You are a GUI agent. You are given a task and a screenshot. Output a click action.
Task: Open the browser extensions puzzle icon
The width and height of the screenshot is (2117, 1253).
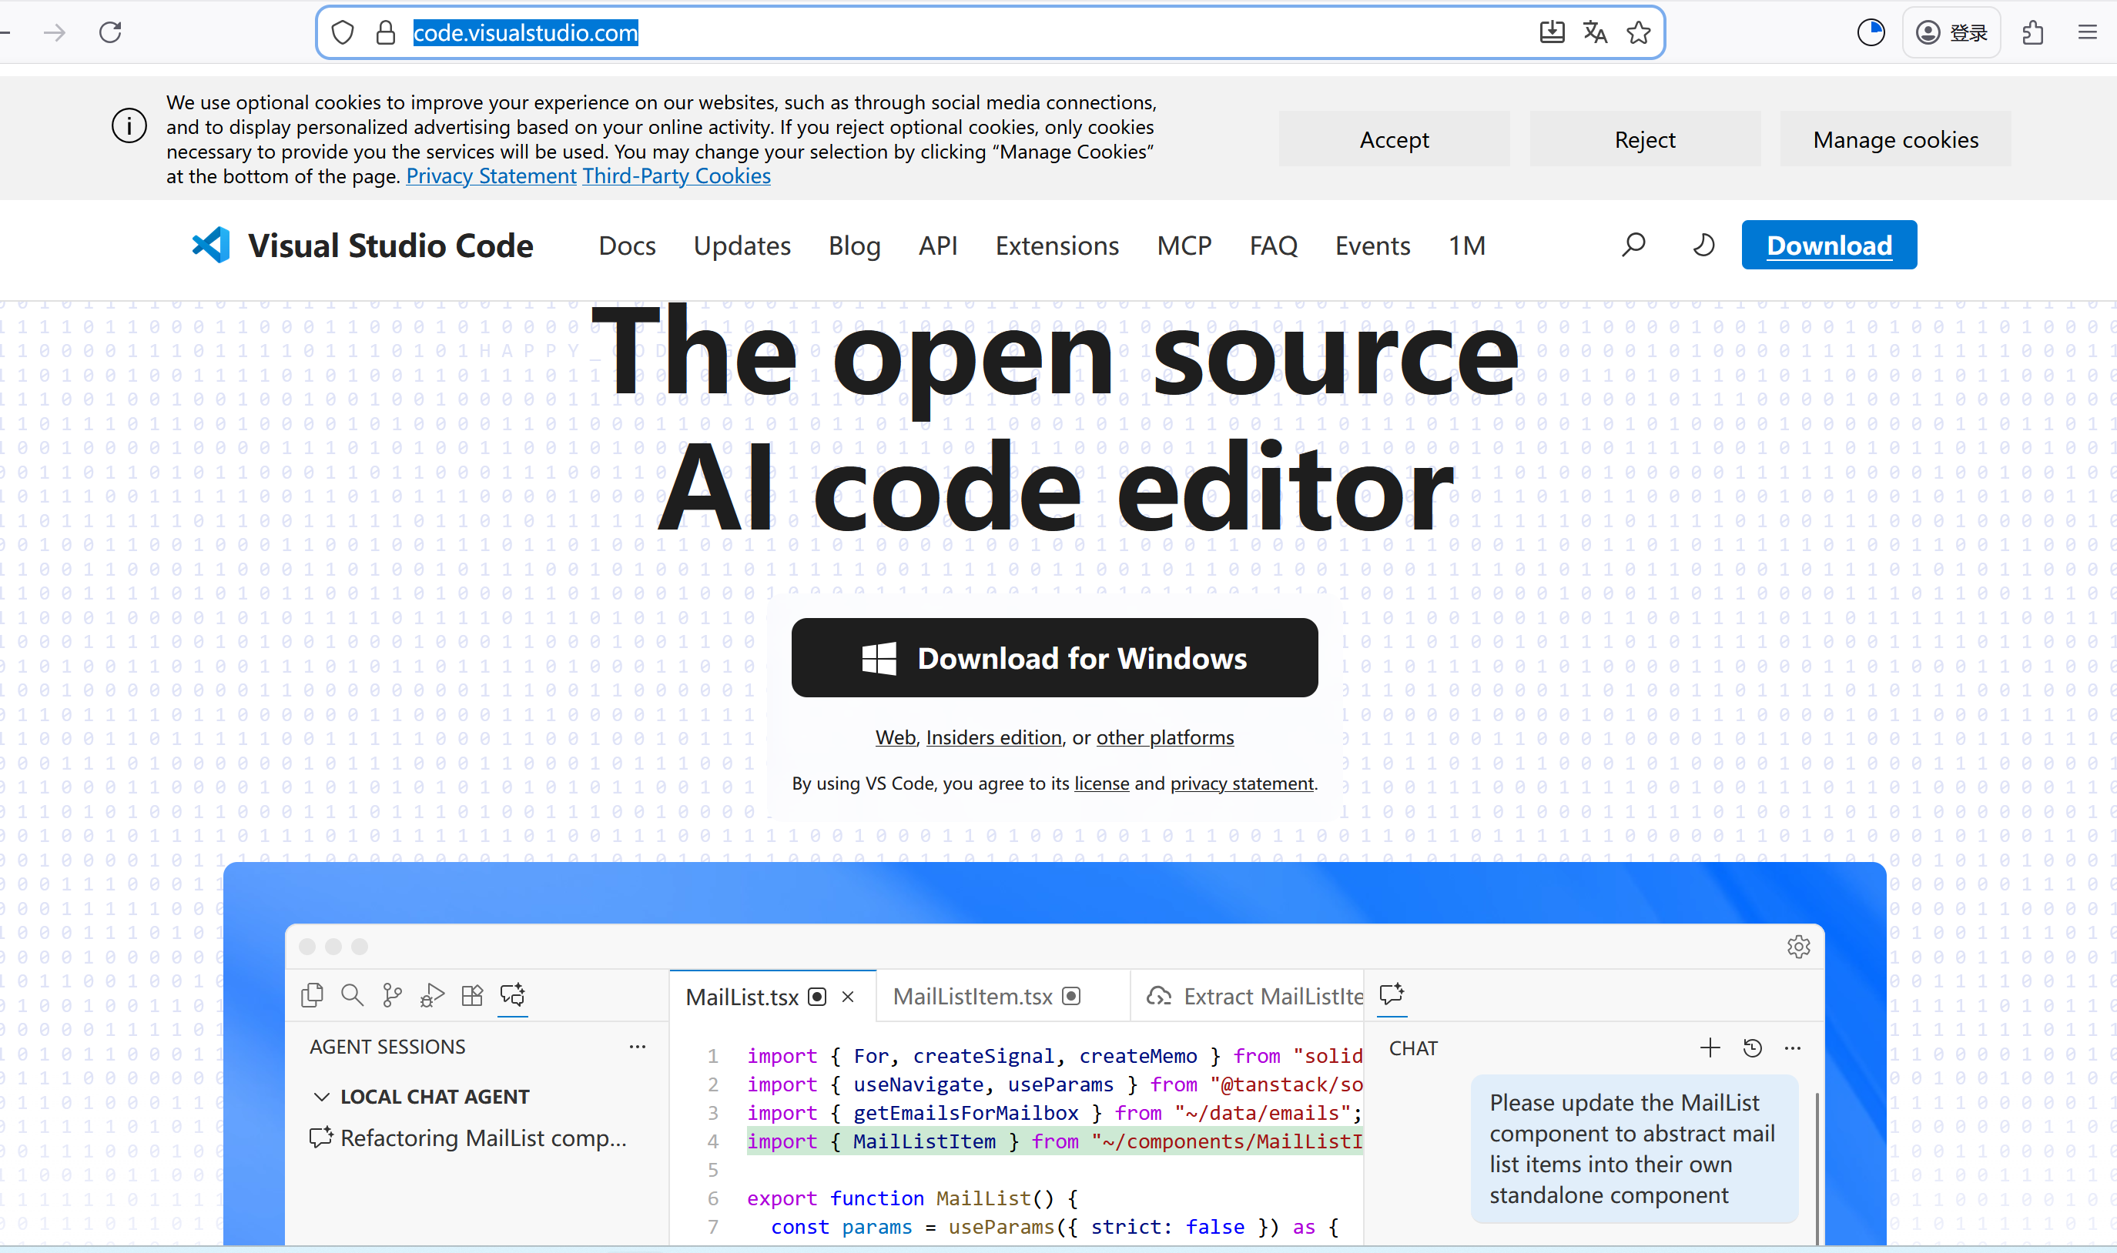point(2033,33)
